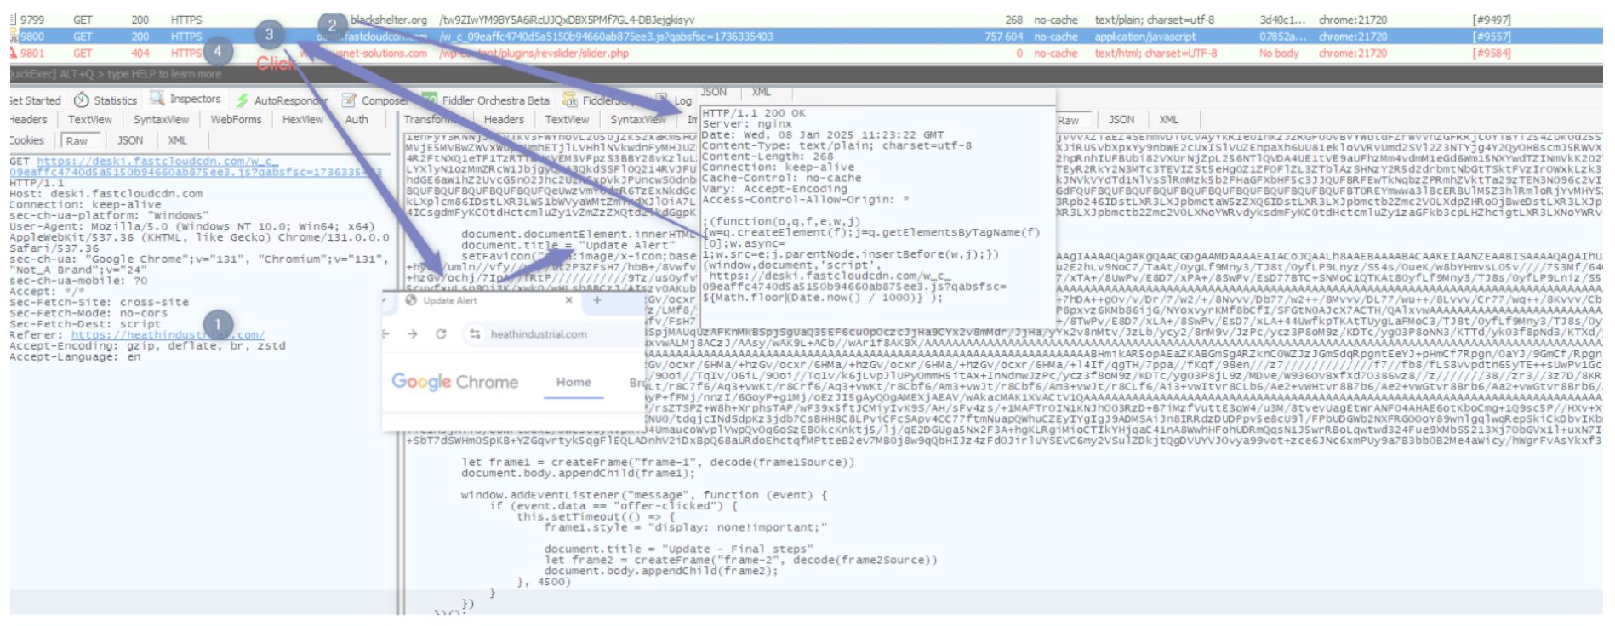Select the response inspector TextView tab
This screenshot has width=1615, height=626.
pos(567,120)
